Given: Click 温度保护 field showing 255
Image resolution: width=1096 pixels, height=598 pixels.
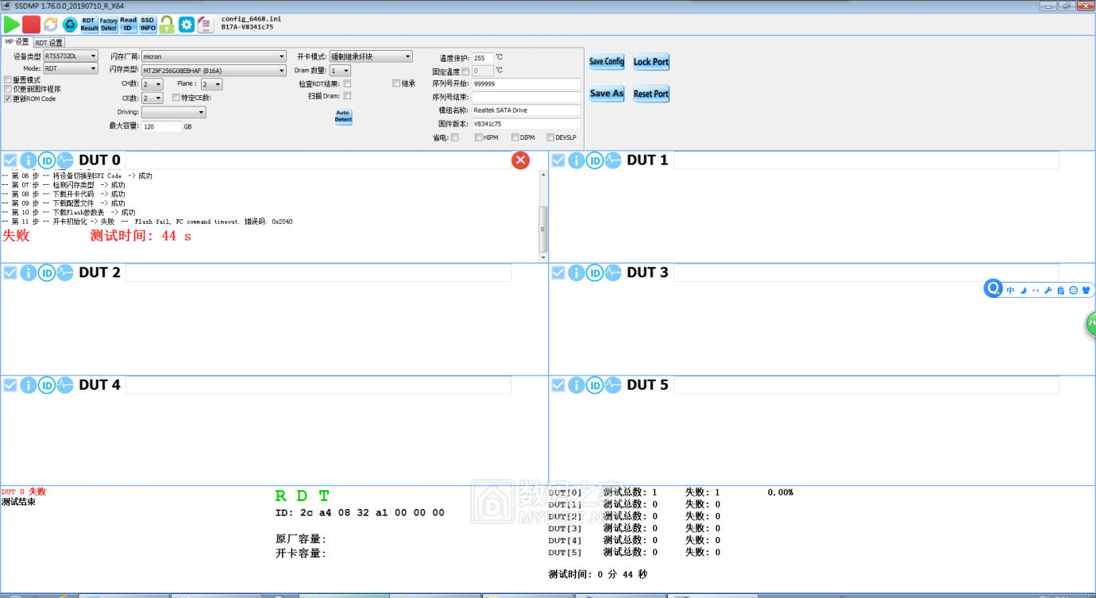Looking at the screenshot, I should tap(483, 58).
